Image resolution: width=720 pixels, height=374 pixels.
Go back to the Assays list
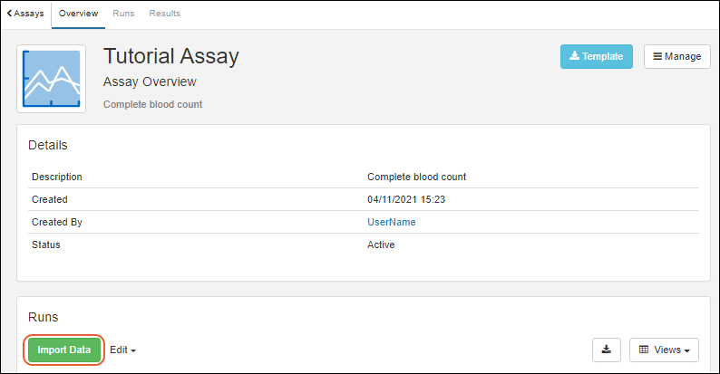pos(25,14)
